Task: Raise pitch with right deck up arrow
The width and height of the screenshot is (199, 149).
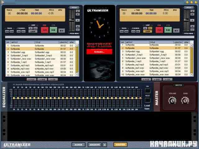Action: [x=192, y=11]
